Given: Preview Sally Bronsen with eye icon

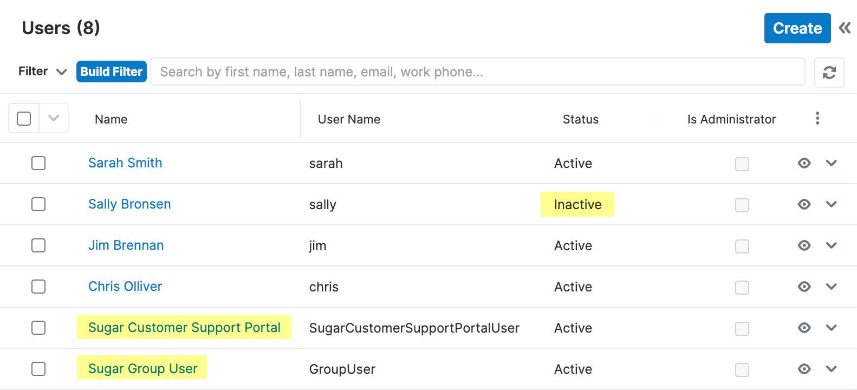Looking at the screenshot, I should pyautogui.click(x=804, y=204).
